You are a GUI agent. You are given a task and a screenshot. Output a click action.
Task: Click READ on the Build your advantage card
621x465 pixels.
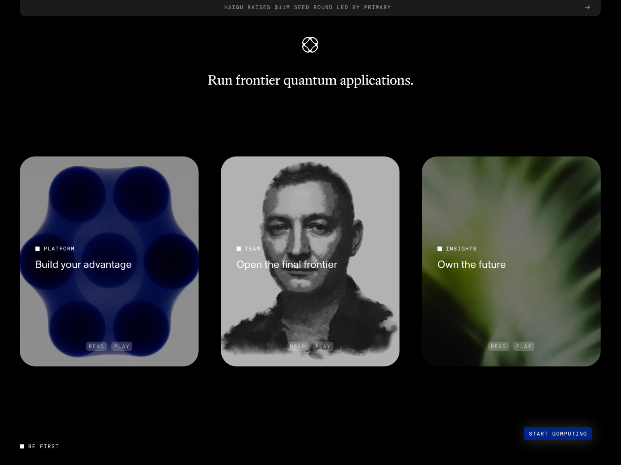[x=96, y=346]
